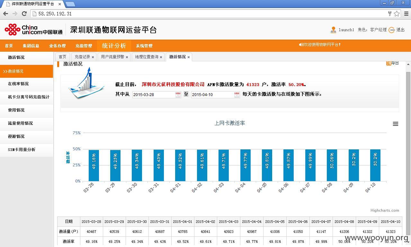Click the 退出 logout link
Viewport: 411px width, 247px height.
(400, 30)
